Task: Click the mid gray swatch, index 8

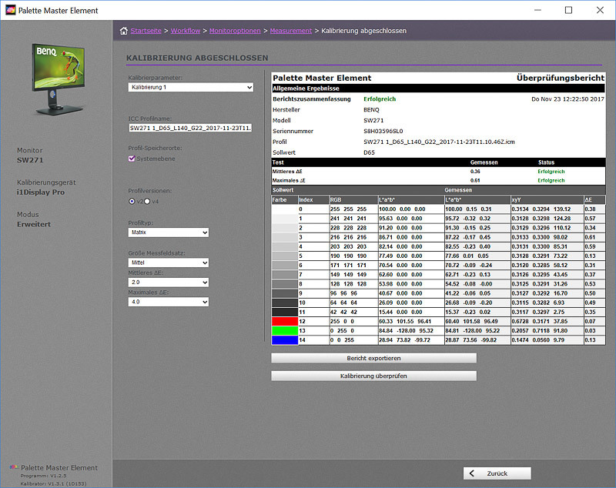Action: click(x=285, y=284)
